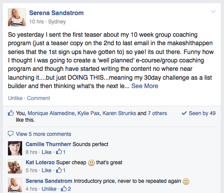Expand post text with See More

coord(144,86)
